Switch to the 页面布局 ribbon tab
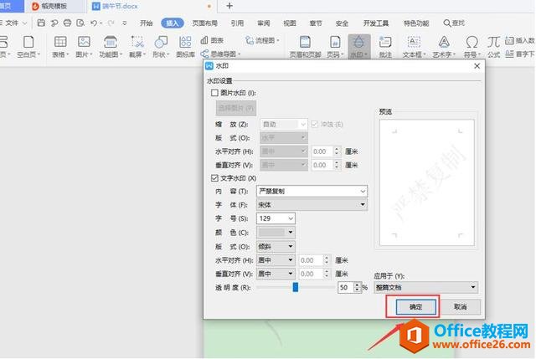This screenshot has width=536, height=359. 204,23
